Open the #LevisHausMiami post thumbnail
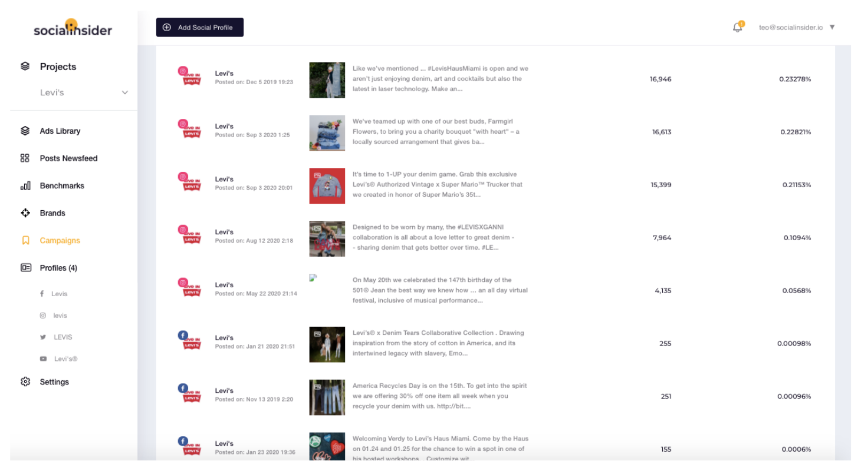This screenshot has height=471, width=861. coord(327,79)
